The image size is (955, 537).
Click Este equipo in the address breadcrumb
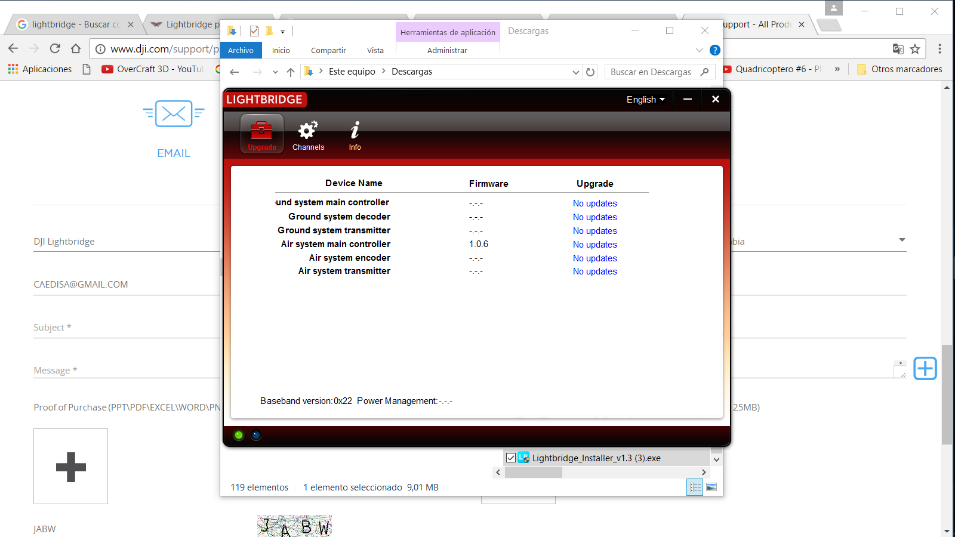[352, 72]
